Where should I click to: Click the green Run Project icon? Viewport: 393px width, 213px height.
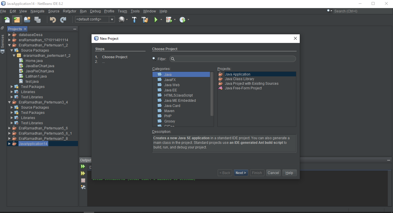pyautogui.click(x=156, y=20)
